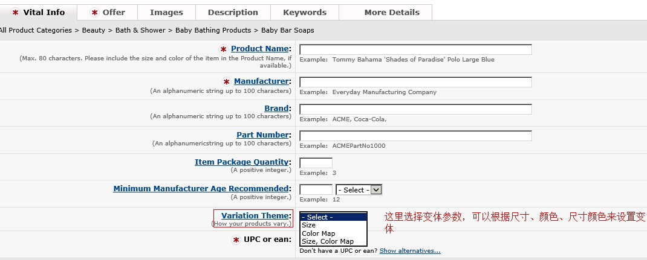Select the Keywords tab
The height and width of the screenshot is (260, 647).
coord(305,12)
